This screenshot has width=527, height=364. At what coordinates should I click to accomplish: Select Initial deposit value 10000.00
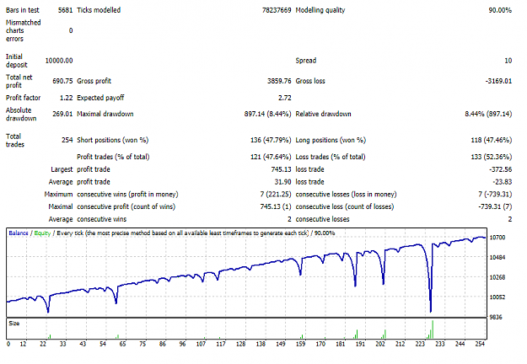pyautogui.click(x=59, y=61)
